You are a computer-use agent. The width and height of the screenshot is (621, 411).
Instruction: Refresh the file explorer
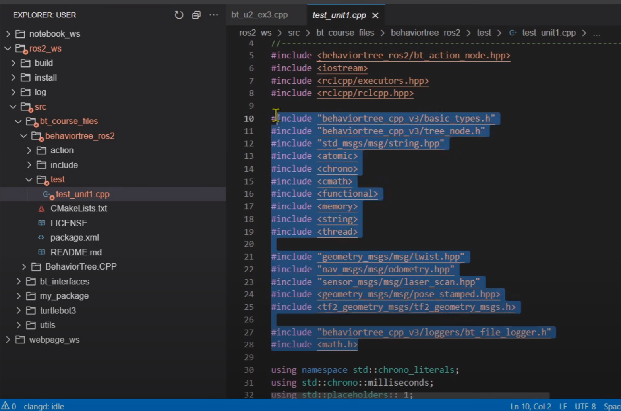click(x=179, y=15)
